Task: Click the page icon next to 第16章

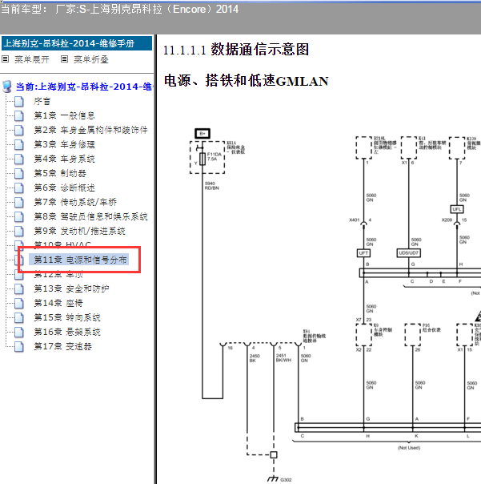Action: (x=19, y=332)
